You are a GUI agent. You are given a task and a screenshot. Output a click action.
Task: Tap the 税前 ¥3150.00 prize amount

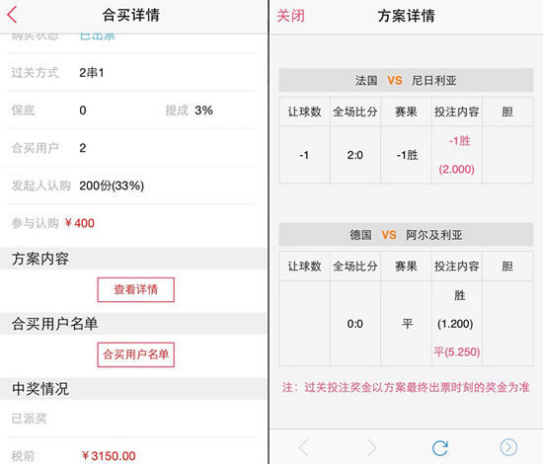(x=109, y=456)
